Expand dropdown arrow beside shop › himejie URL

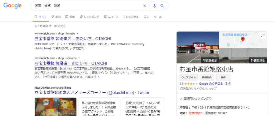click(78, 34)
